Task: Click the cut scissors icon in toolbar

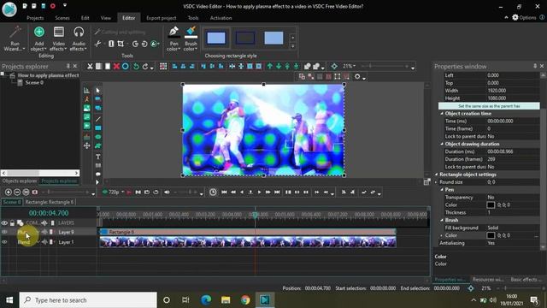Action: pyautogui.click(x=90, y=67)
